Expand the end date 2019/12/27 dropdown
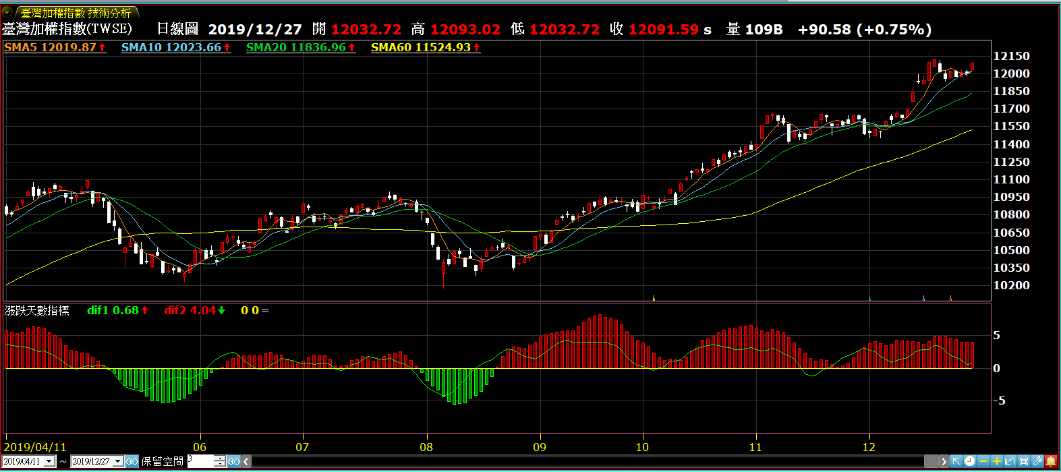 (118, 461)
